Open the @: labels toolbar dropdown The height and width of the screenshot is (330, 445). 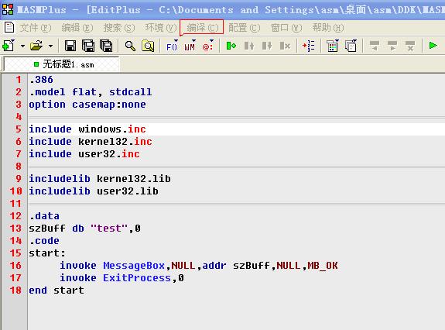tap(207, 46)
